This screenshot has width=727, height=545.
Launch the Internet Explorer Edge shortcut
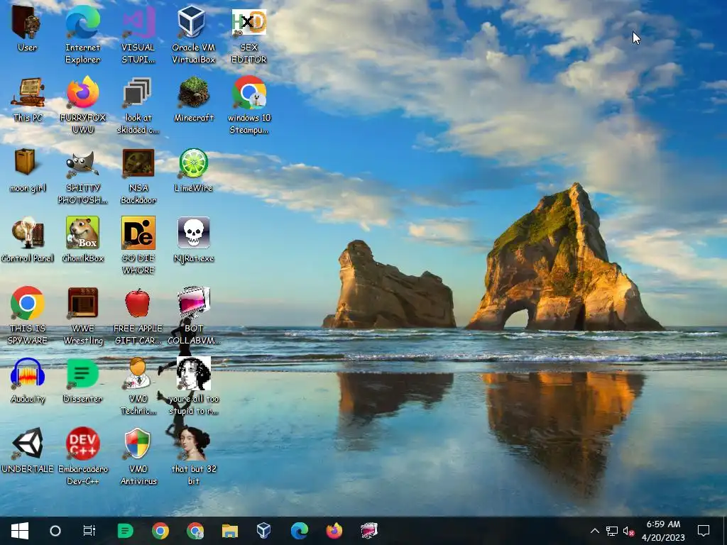pos(82,35)
